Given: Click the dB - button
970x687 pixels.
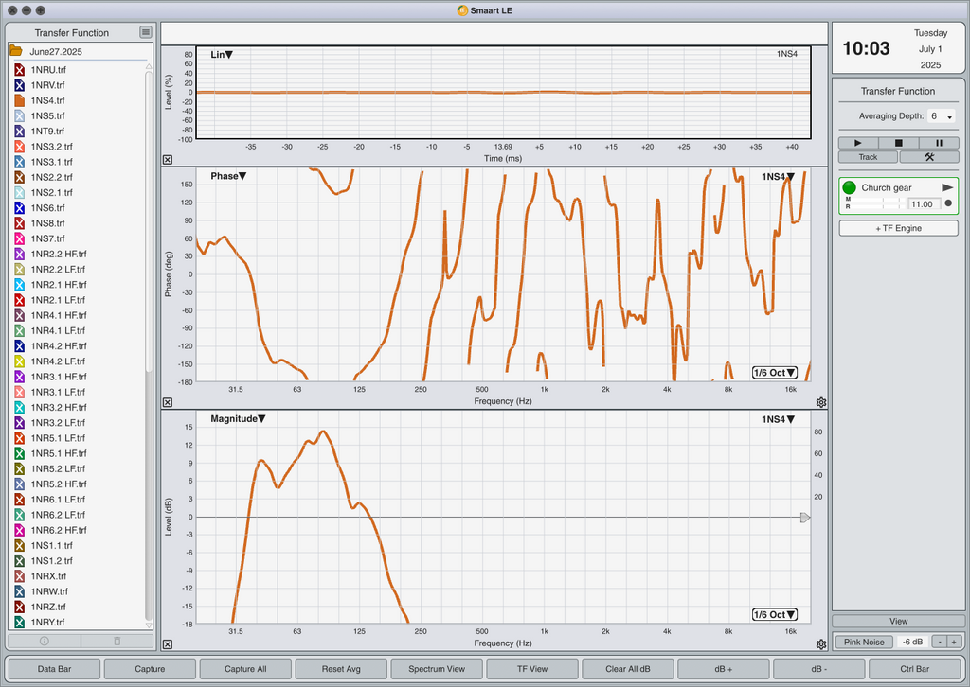Looking at the screenshot, I should pyautogui.click(x=819, y=668).
